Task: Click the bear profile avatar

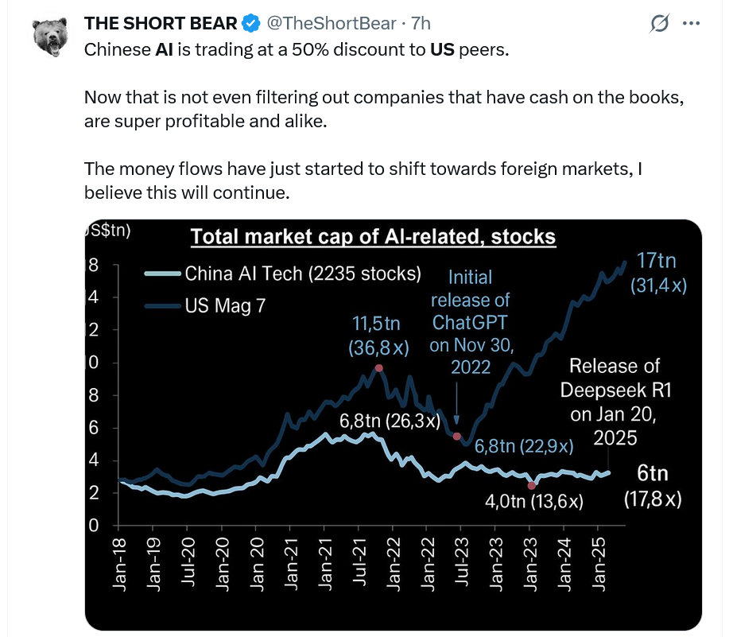Action: pyautogui.click(x=52, y=37)
